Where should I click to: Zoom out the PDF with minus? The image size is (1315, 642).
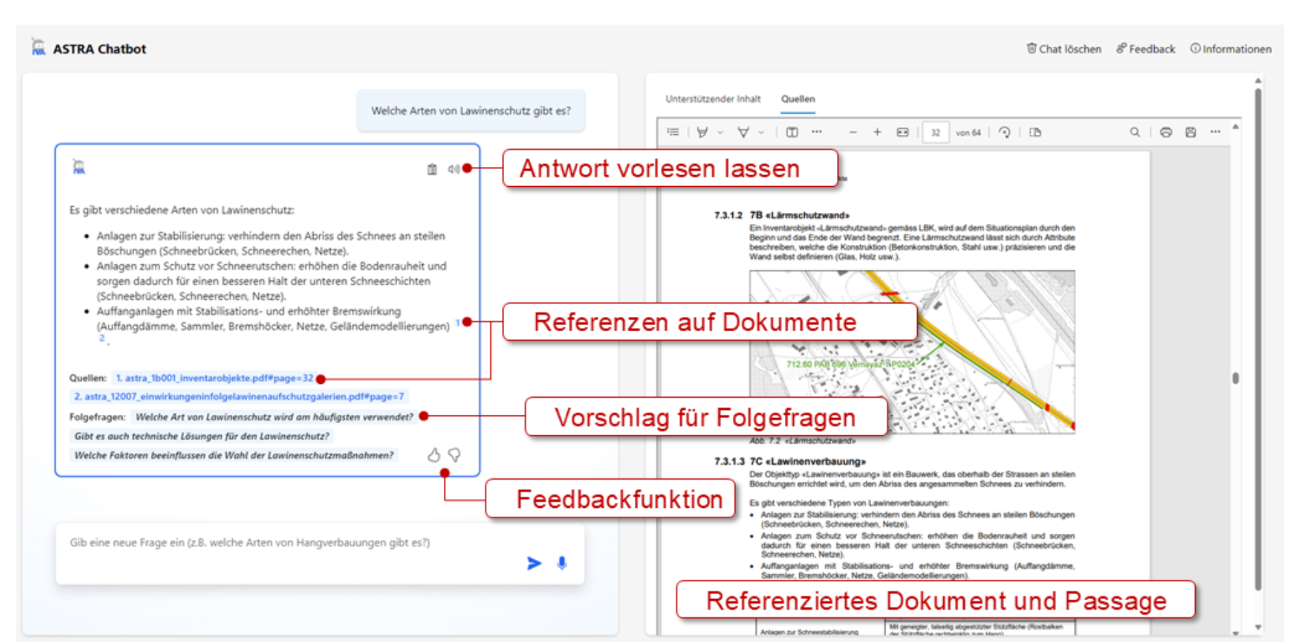(x=853, y=132)
